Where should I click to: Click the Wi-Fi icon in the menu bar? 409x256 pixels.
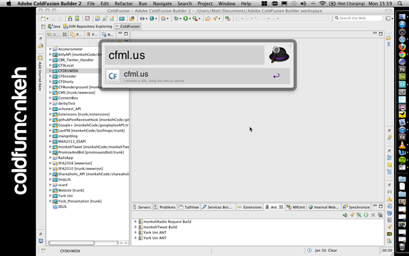tap(322, 3)
